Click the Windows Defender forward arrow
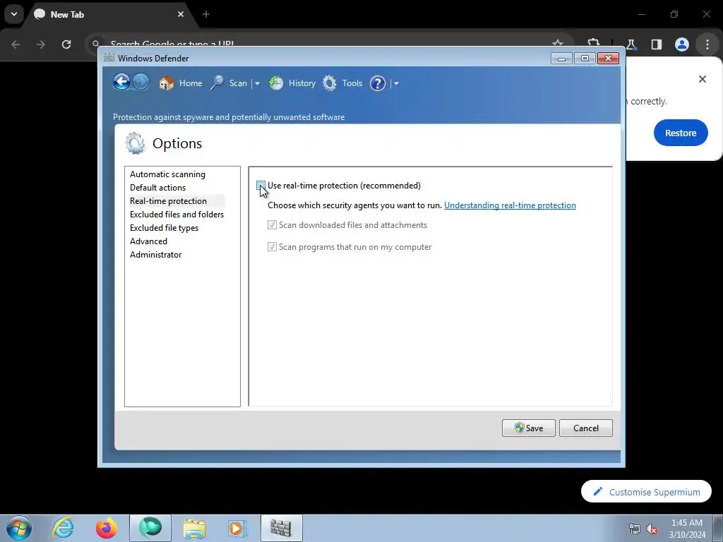 coord(141,83)
